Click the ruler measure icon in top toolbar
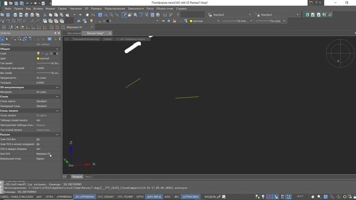The image size is (356, 200). [165, 15]
